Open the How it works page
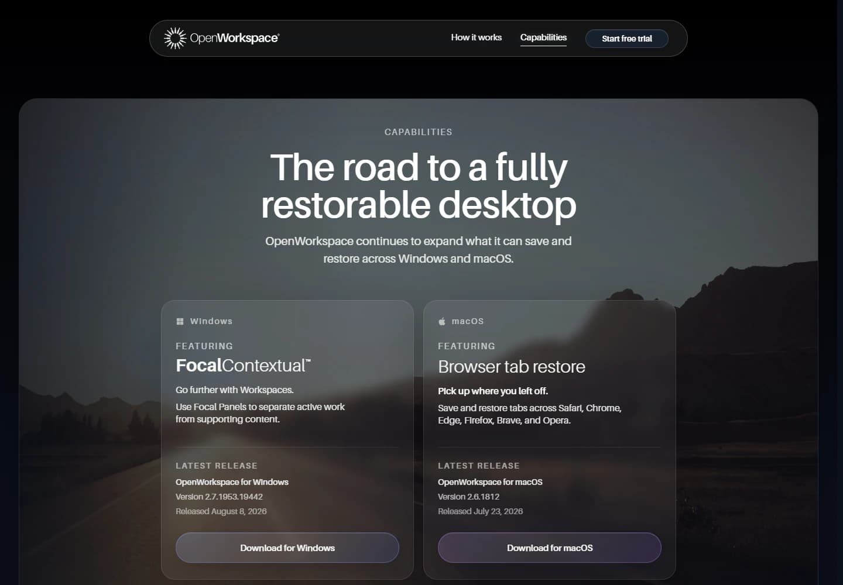Image resolution: width=843 pixels, height=585 pixels. (476, 37)
